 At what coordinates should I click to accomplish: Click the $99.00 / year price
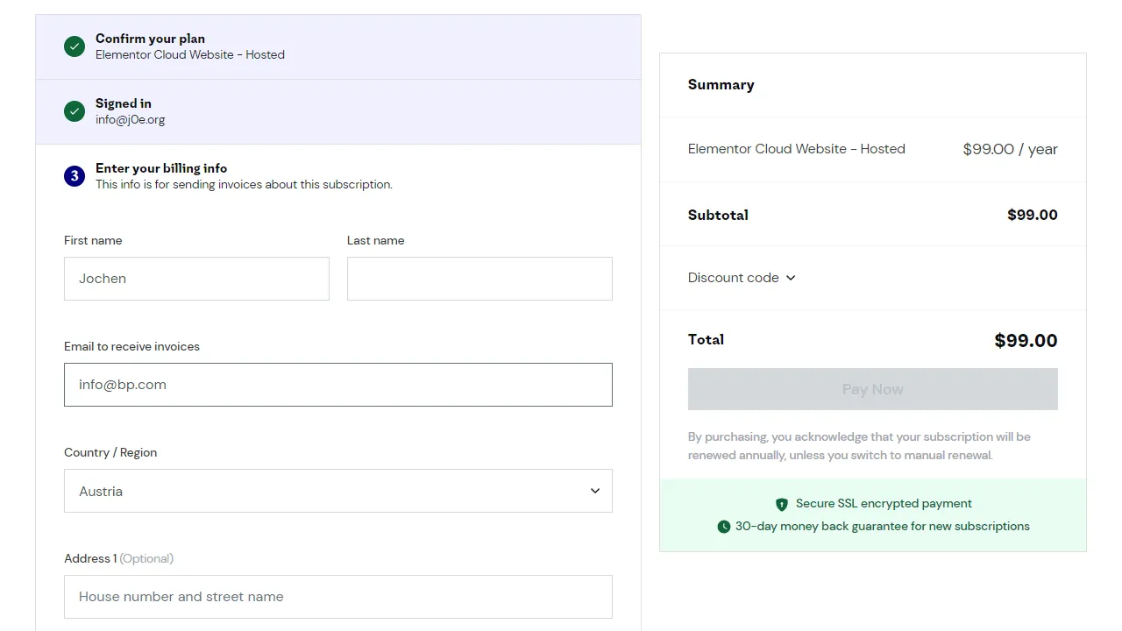1010,149
